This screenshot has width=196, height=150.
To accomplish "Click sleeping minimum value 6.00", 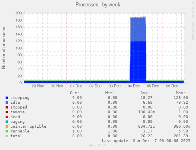I will pyautogui.click(x=113, y=98).
